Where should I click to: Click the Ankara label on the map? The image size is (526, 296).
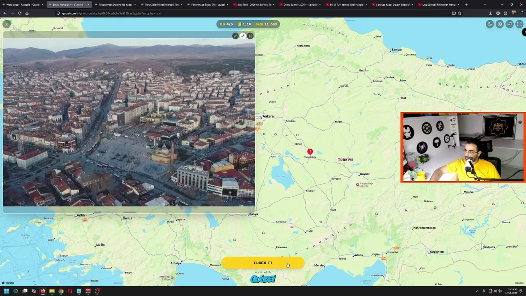point(268,116)
